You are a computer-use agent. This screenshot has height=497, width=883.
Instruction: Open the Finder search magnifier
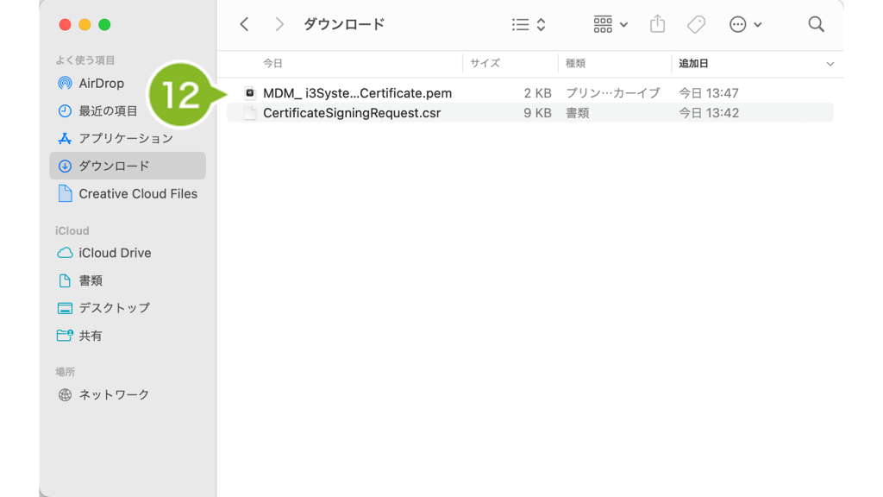pyautogui.click(x=816, y=25)
